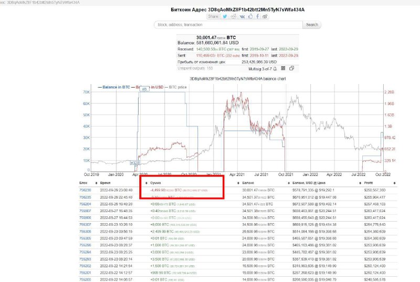Open the Sent last date 2022-09-29
Screen dimensions: 420x282
click(288, 56)
